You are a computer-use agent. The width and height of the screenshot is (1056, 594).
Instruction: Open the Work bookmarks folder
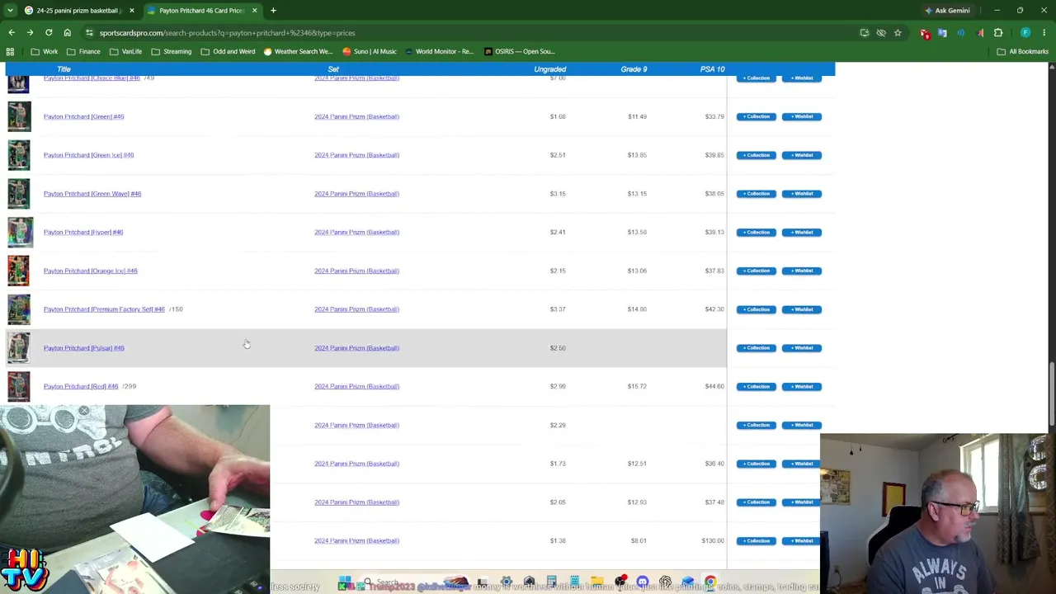[x=44, y=51]
